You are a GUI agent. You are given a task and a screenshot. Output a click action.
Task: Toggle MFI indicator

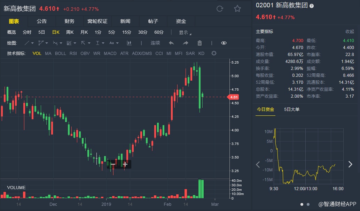(x=178, y=54)
